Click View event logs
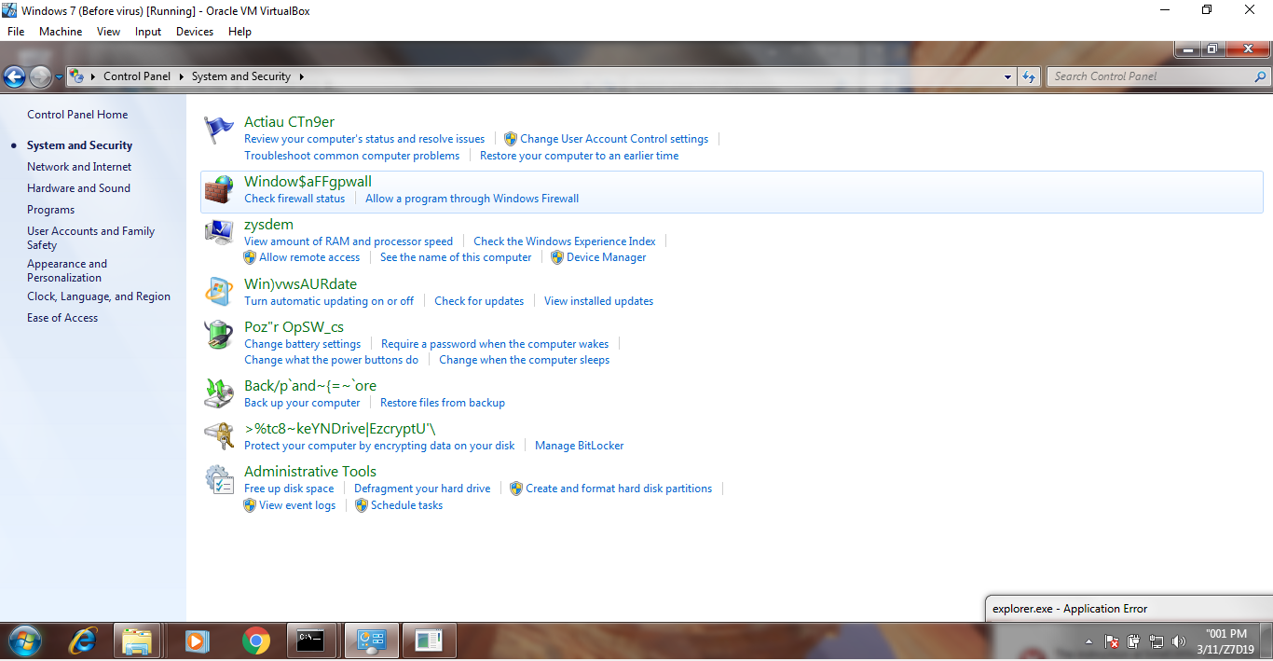 297,505
